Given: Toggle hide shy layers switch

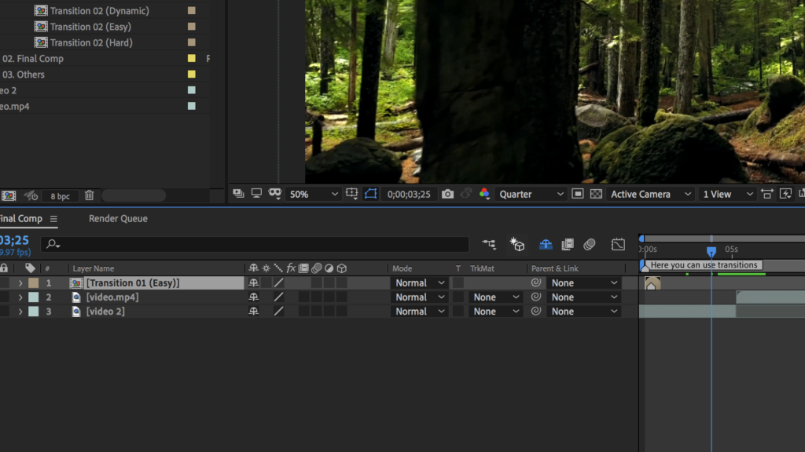Looking at the screenshot, I should pos(545,245).
